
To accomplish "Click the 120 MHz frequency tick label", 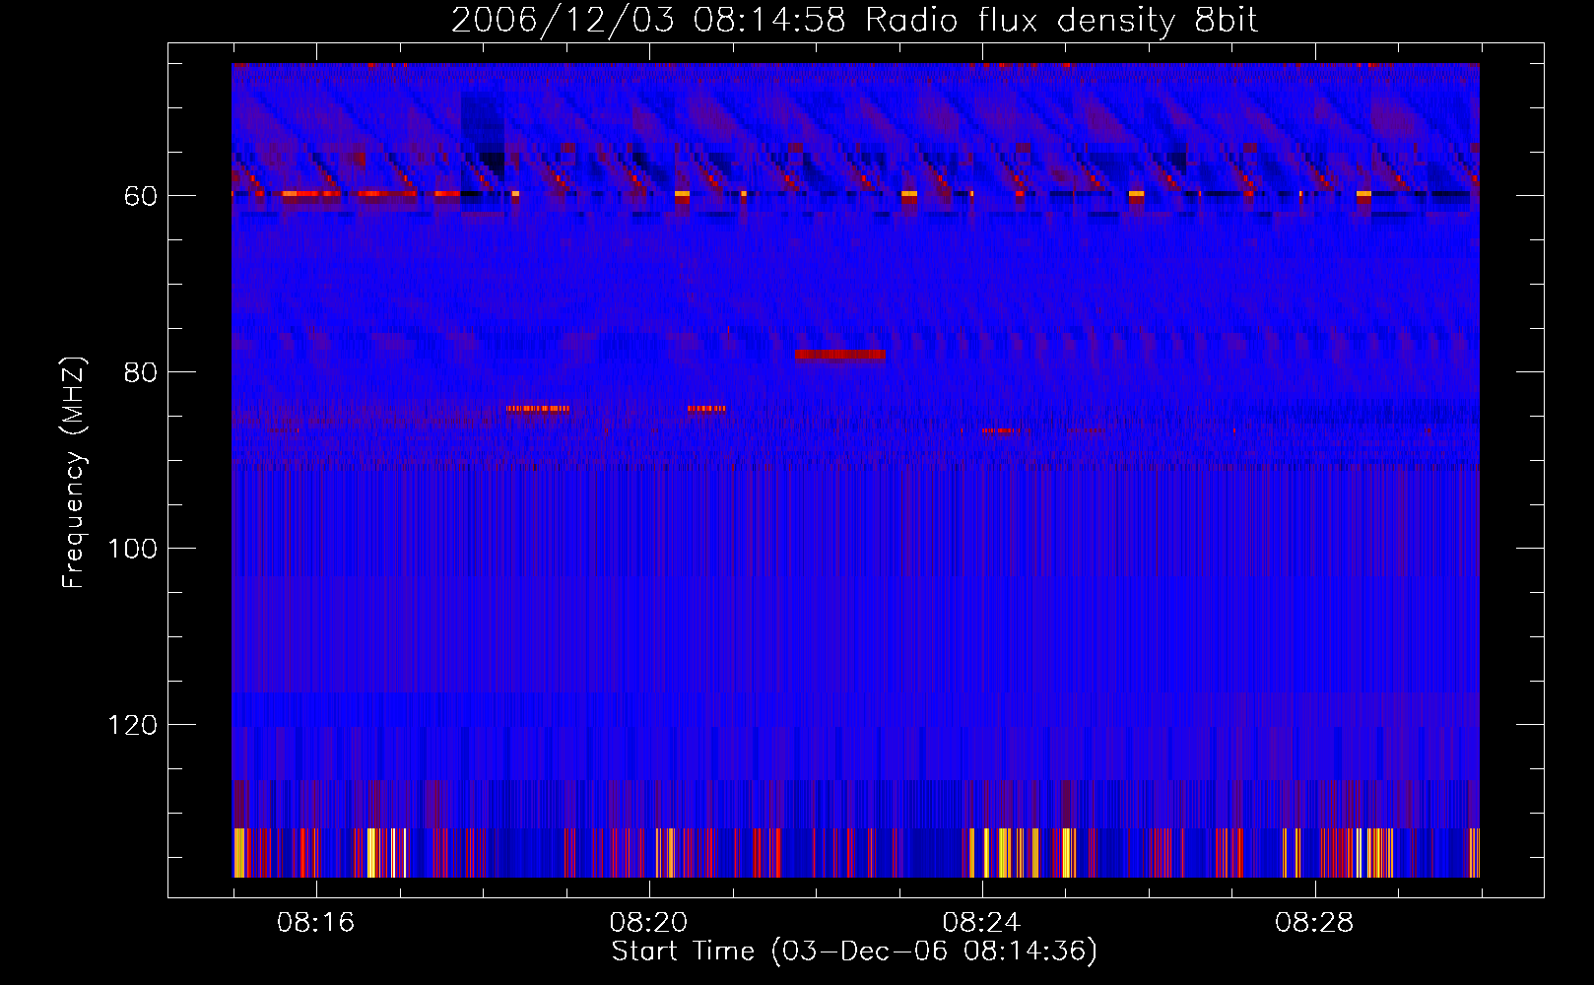I will (x=133, y=725).
